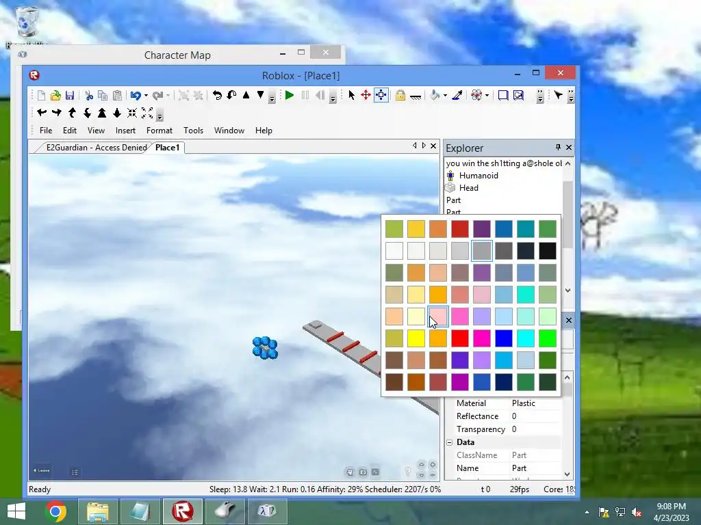The image size is (701, 525).
Task: Save the place with the floppy disk icon
Action: (70, 95)
